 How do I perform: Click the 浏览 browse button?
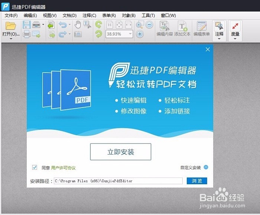[x=197, y=181]
